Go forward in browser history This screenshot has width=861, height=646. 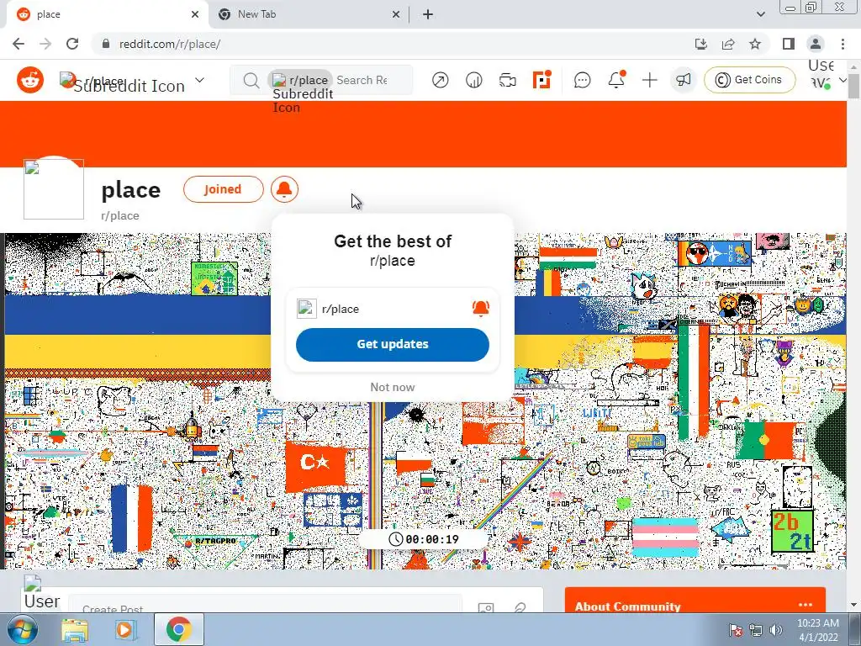tap(45, 44)
